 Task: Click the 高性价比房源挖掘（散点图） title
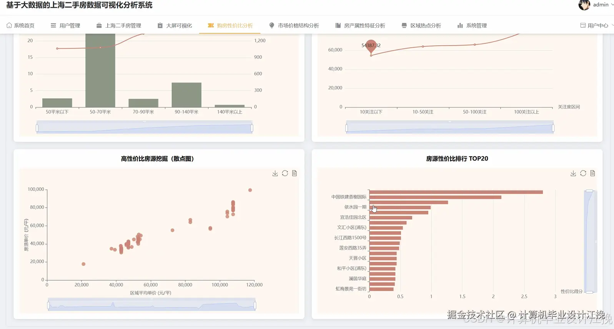157,159
